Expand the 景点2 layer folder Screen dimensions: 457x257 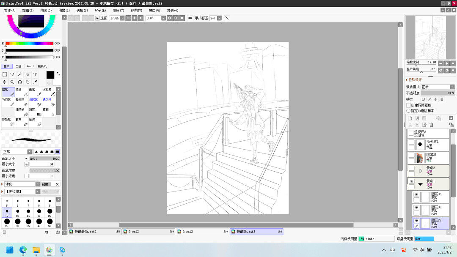click(420, 171)
